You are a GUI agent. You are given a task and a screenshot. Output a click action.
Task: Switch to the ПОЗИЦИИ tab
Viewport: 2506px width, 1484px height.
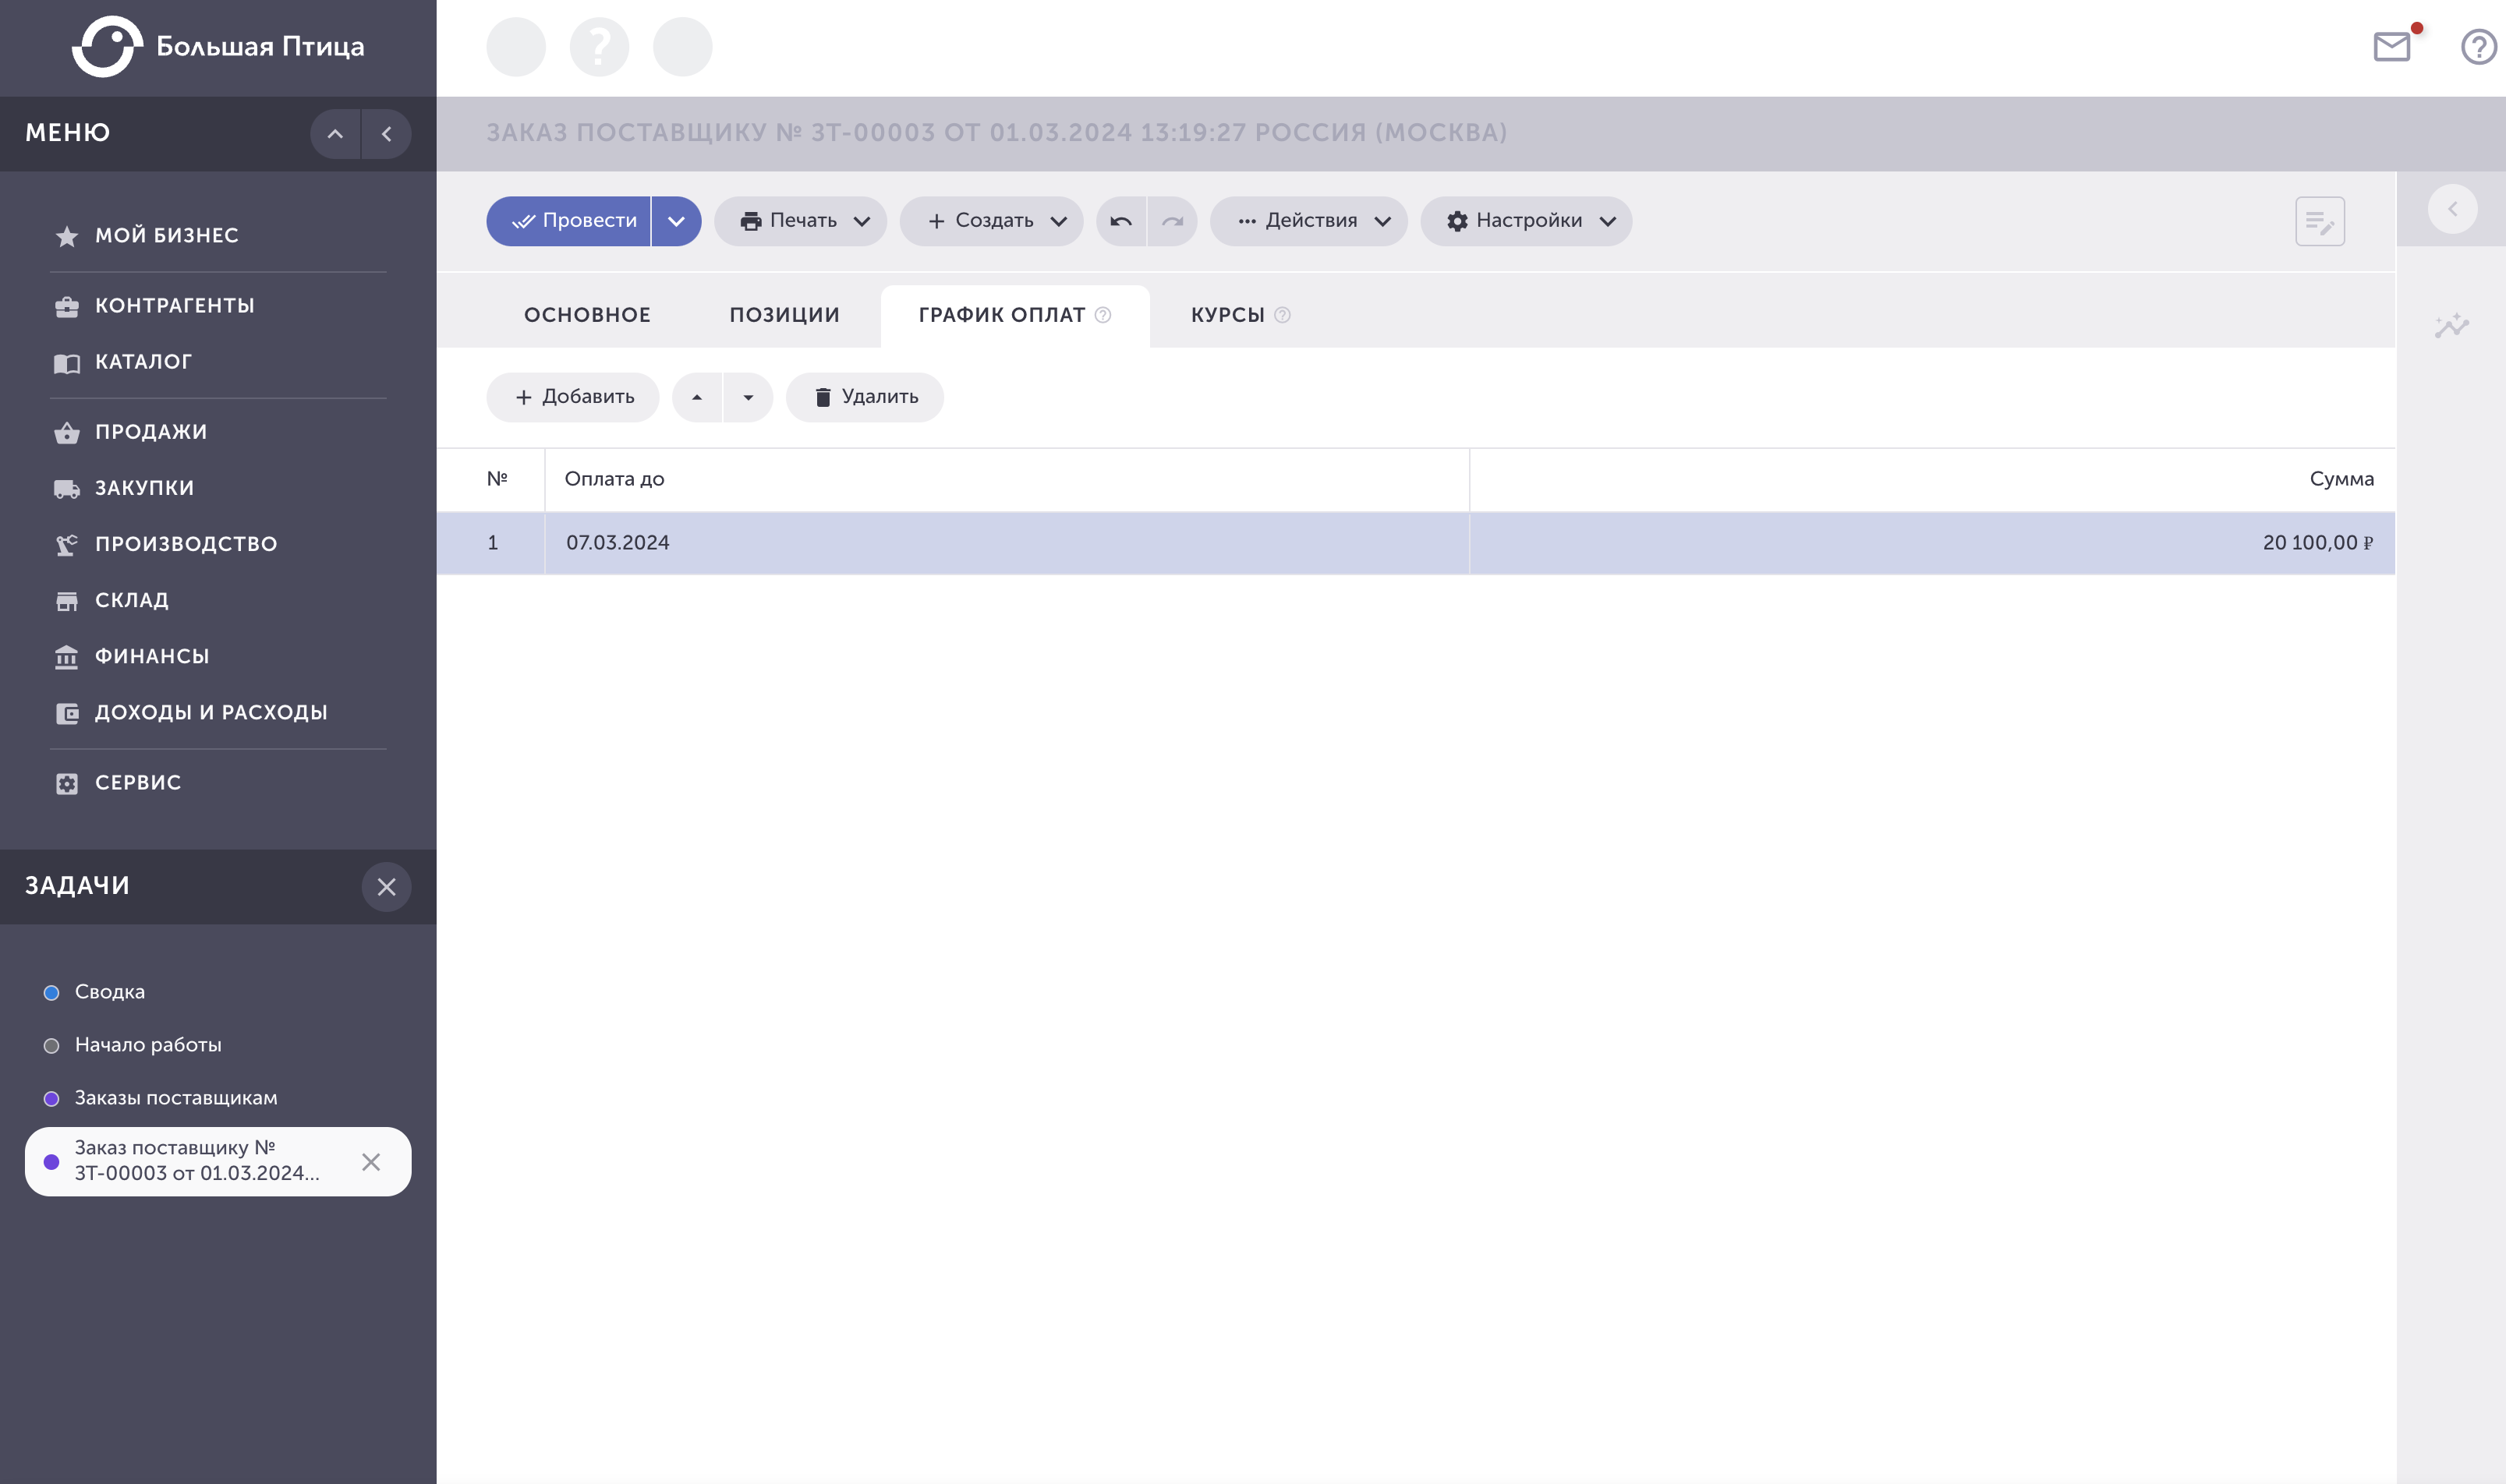click(x=784, y=315)
